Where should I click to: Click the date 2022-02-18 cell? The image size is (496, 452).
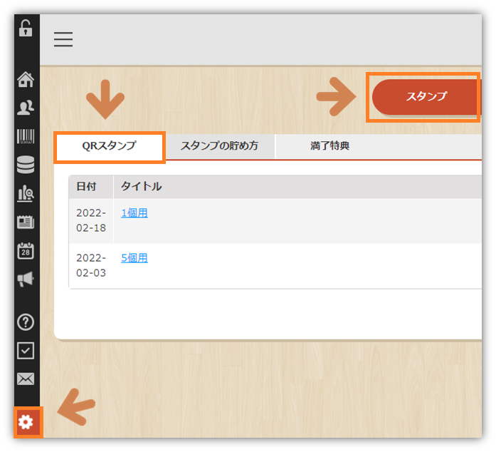[x=91, y=220]
